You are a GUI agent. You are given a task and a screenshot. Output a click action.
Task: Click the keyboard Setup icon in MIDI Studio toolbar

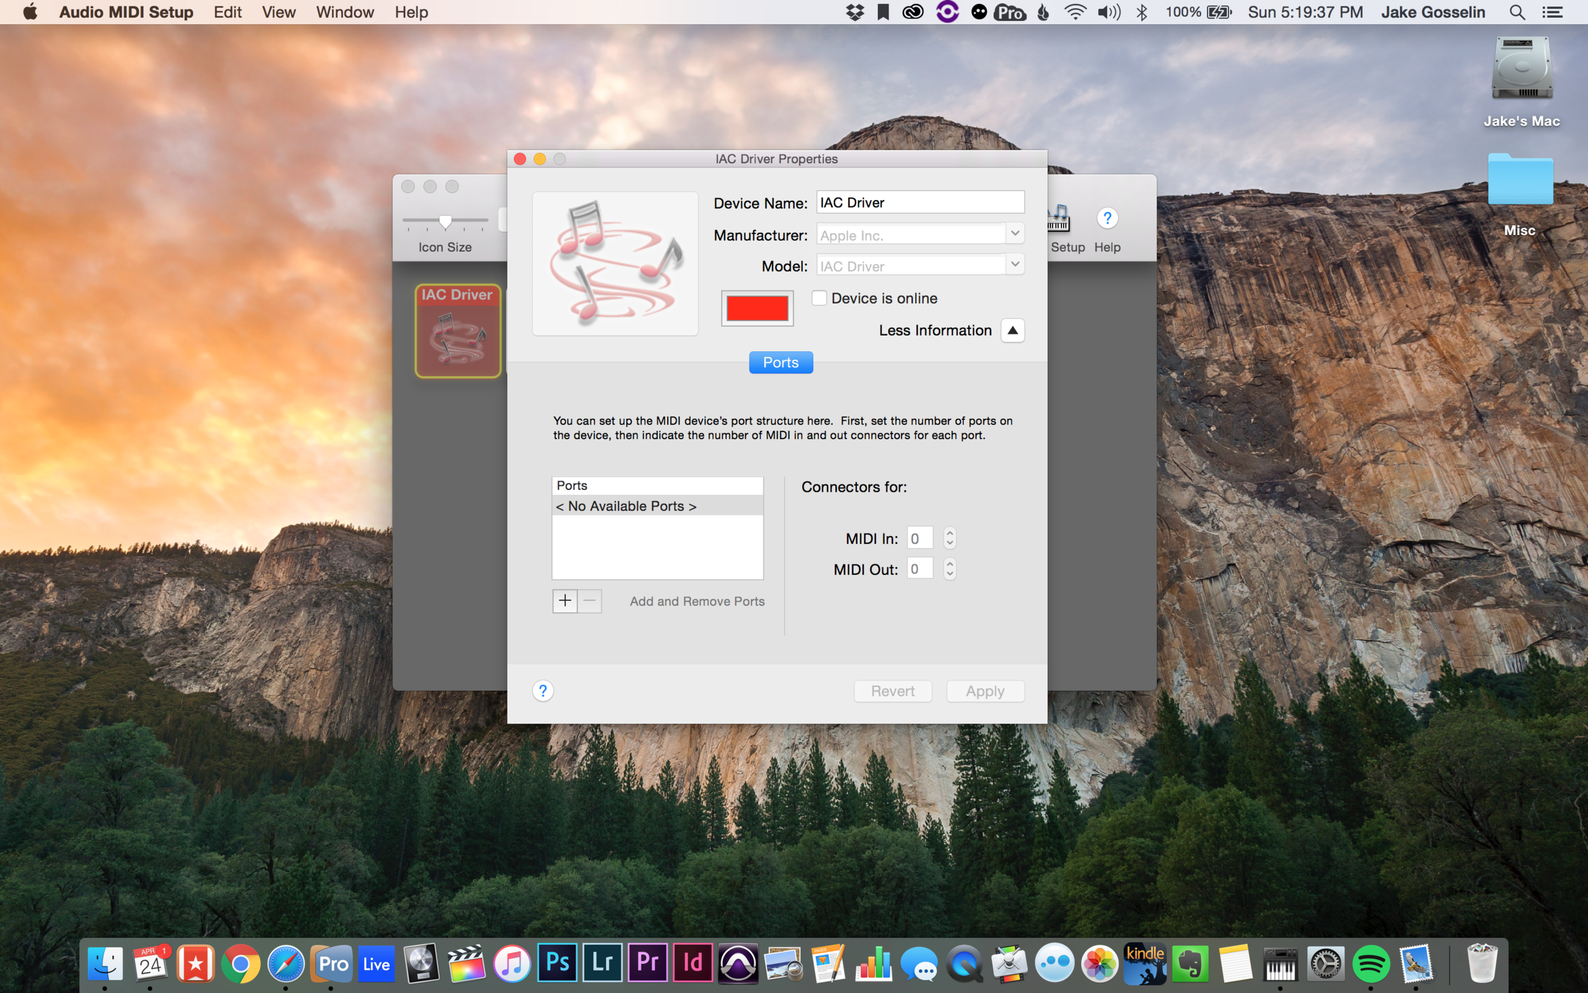tap(1058, 218)
